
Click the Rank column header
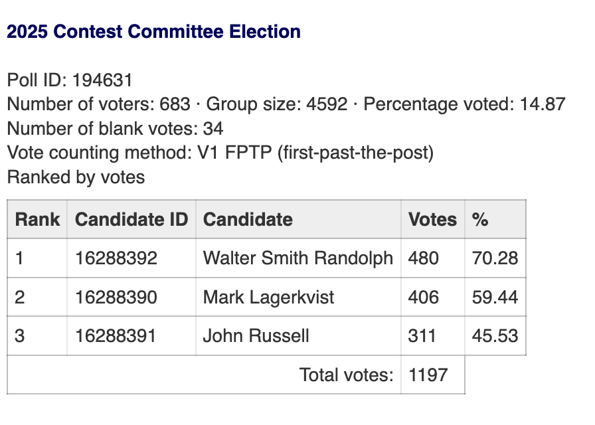pyautogui.click(x=37, y=219)
